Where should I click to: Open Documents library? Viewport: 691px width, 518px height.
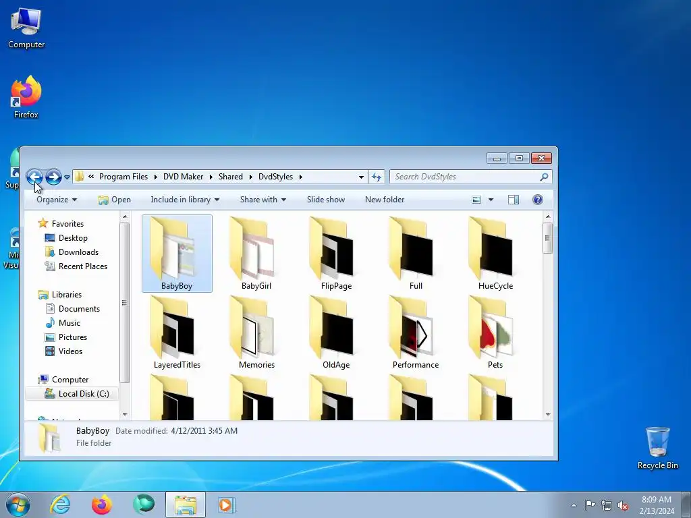79,309
